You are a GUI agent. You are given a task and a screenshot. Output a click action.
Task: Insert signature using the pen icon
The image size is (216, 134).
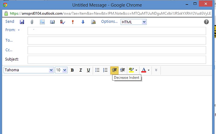click(x=93, y=22)
